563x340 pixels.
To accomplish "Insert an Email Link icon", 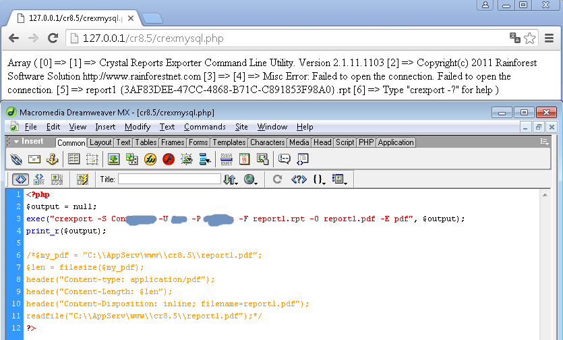I will [34, 159].
